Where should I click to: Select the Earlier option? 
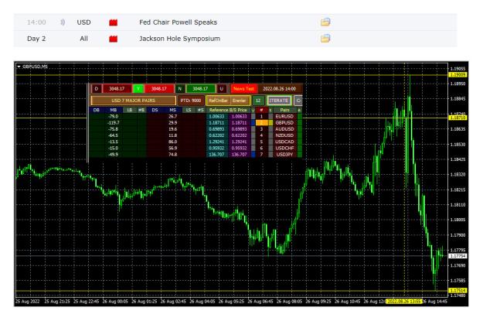[x=239, y=101]
